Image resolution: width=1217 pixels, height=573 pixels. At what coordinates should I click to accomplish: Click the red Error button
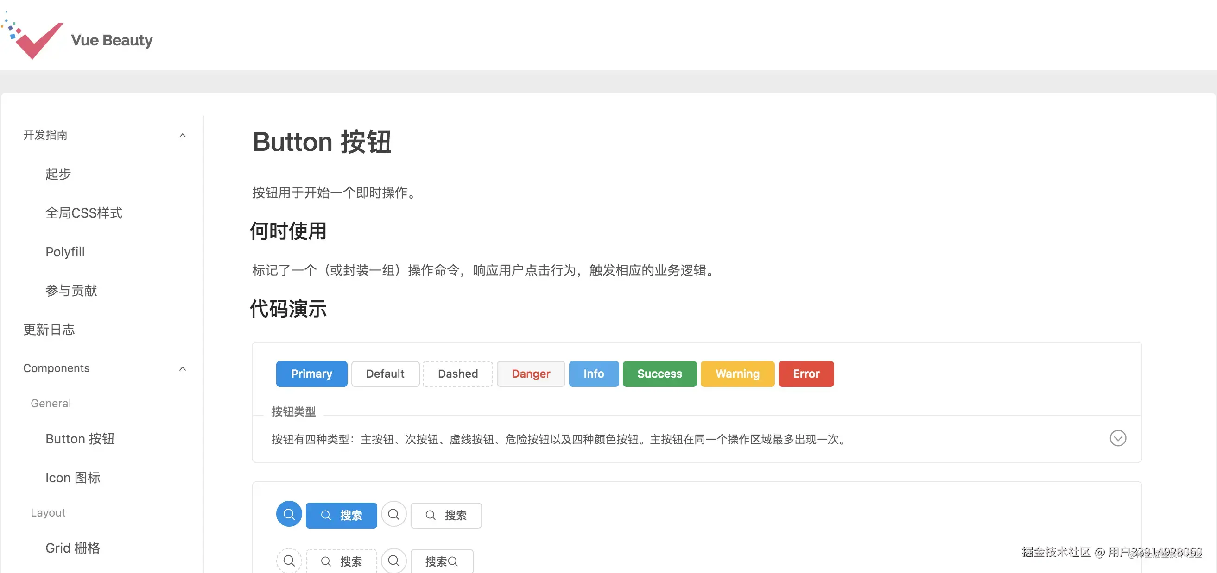(805, 374)
